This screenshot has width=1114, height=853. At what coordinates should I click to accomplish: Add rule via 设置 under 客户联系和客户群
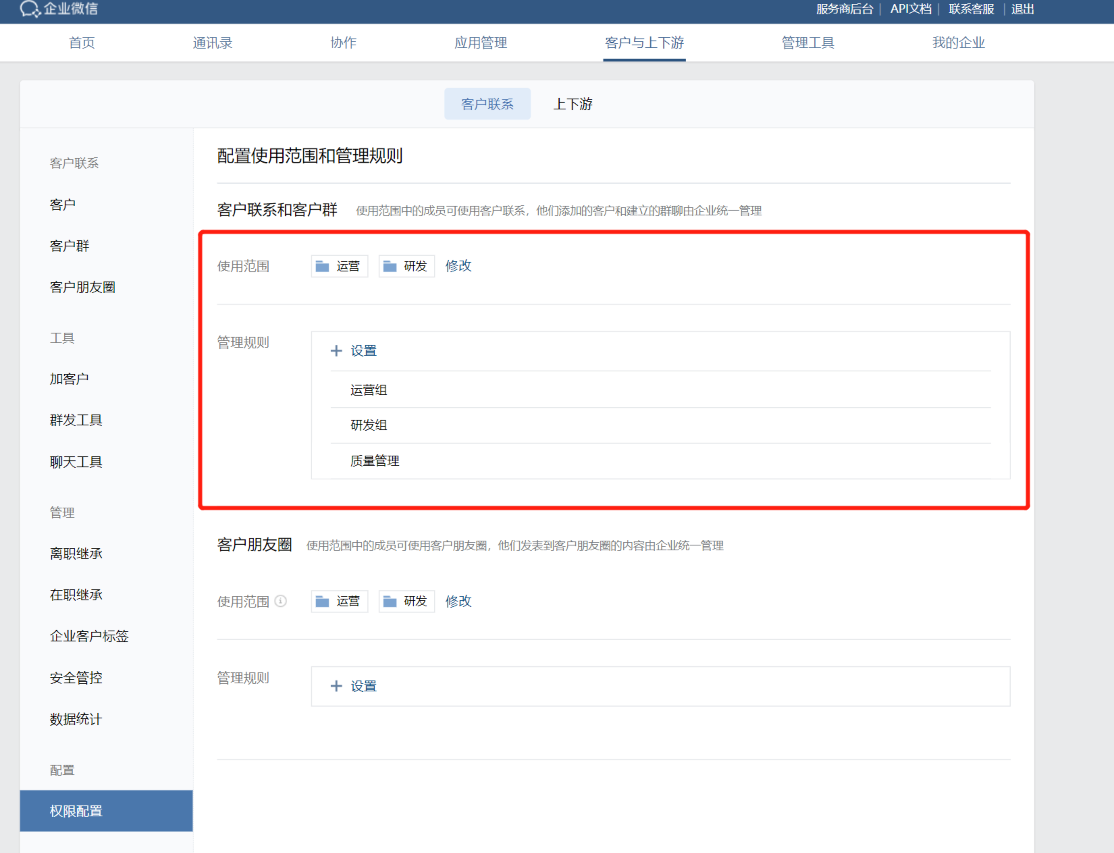(x=354, y=351)
